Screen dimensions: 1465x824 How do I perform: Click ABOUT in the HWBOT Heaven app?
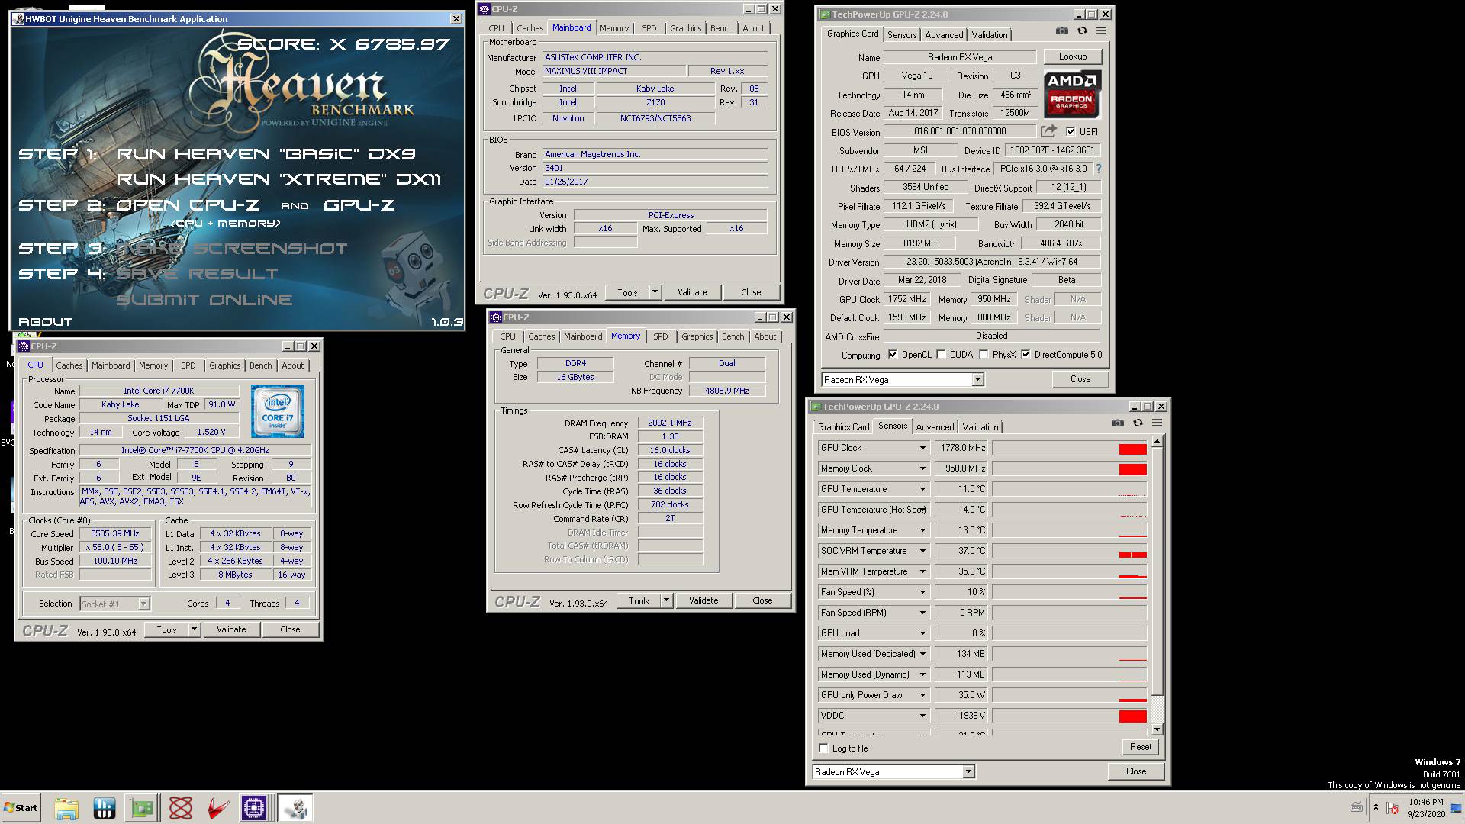click(x=45, y=322)
